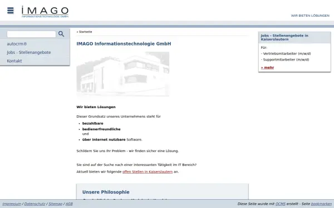Image resolution: width=334 pixels, height=208 pixels.
Task: Click Schildern Sie uns Ihr Problem sentence
Action: pyautogui.click(x=127, y=151)
